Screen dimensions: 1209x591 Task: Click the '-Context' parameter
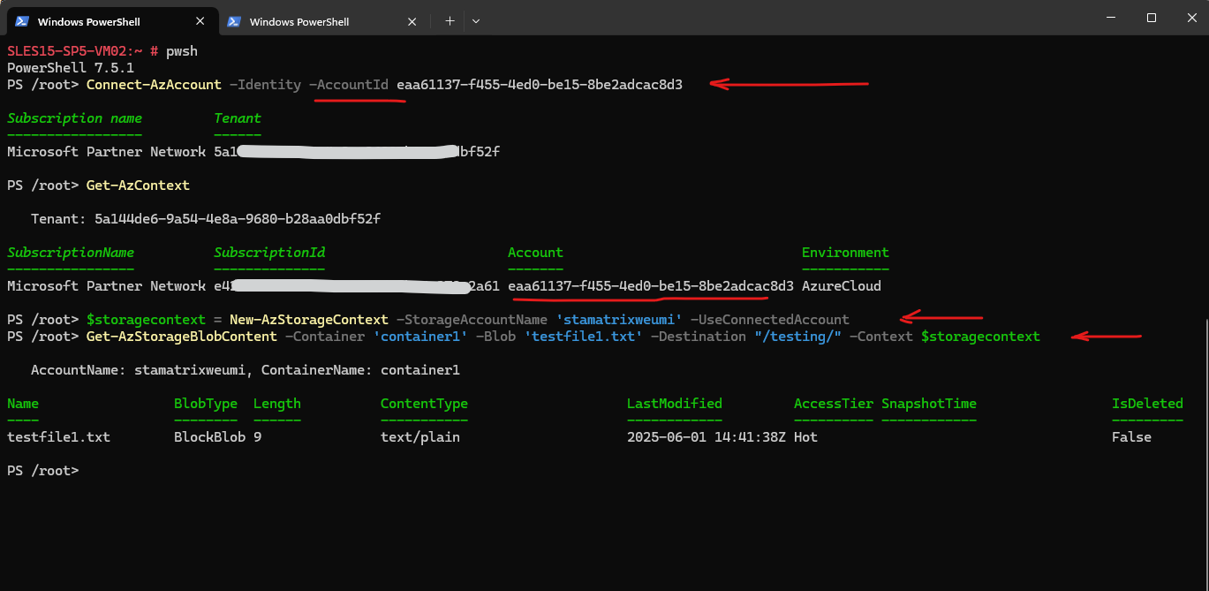tap(881, 337)
